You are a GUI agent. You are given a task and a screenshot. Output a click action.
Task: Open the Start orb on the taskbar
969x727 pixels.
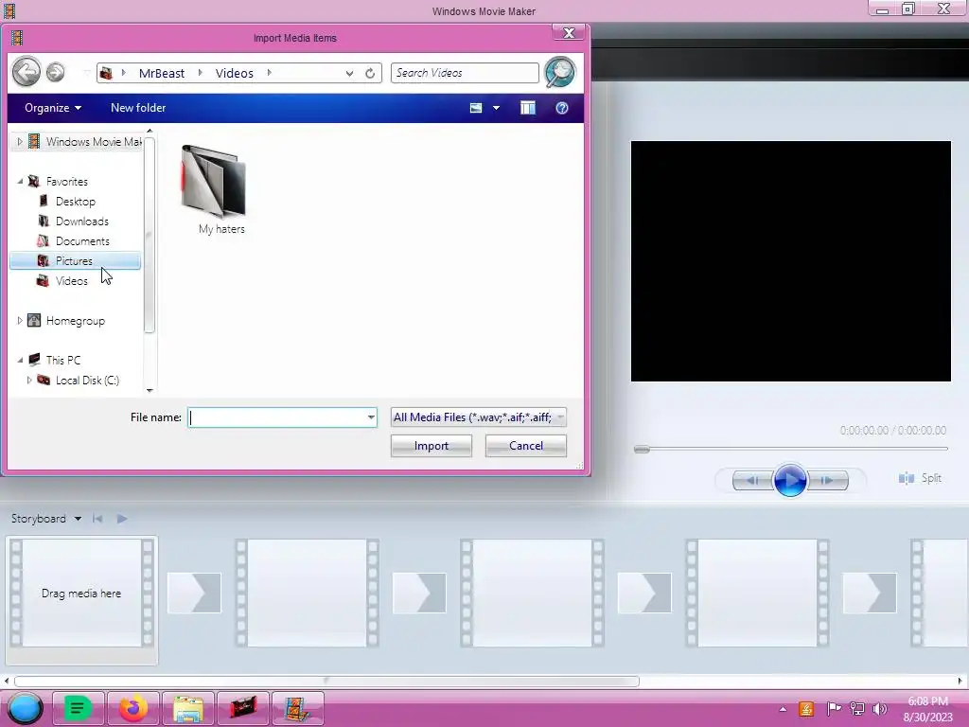coord(25,709)
